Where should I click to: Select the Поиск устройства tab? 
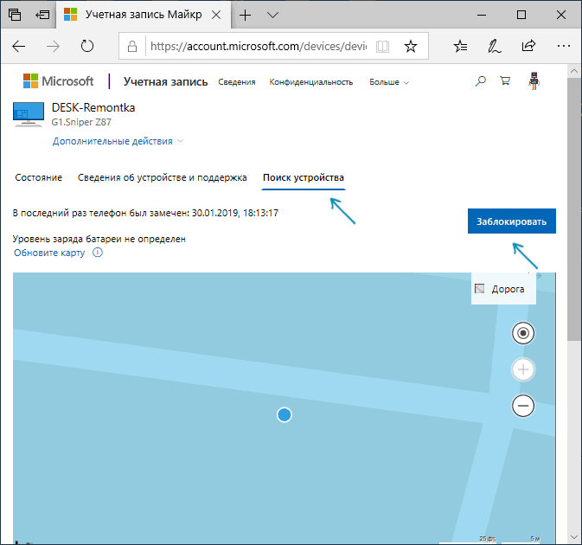click(x=304, y=177)
